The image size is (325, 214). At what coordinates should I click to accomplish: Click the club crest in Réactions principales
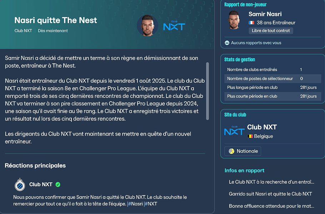click(19, 184)
